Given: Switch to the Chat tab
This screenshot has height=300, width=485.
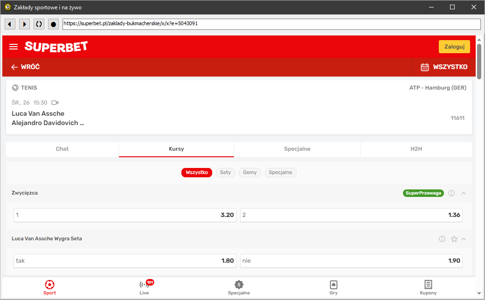Looking at the screenshot, I should click(62, 149).
